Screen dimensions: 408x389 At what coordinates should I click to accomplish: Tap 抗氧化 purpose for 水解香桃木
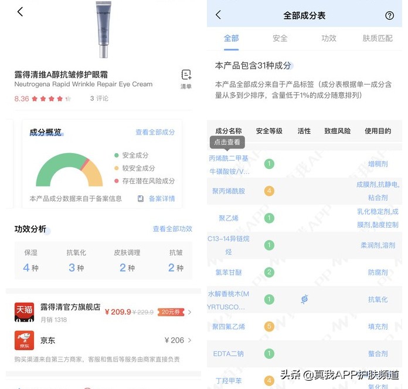(x=378, y=300)
